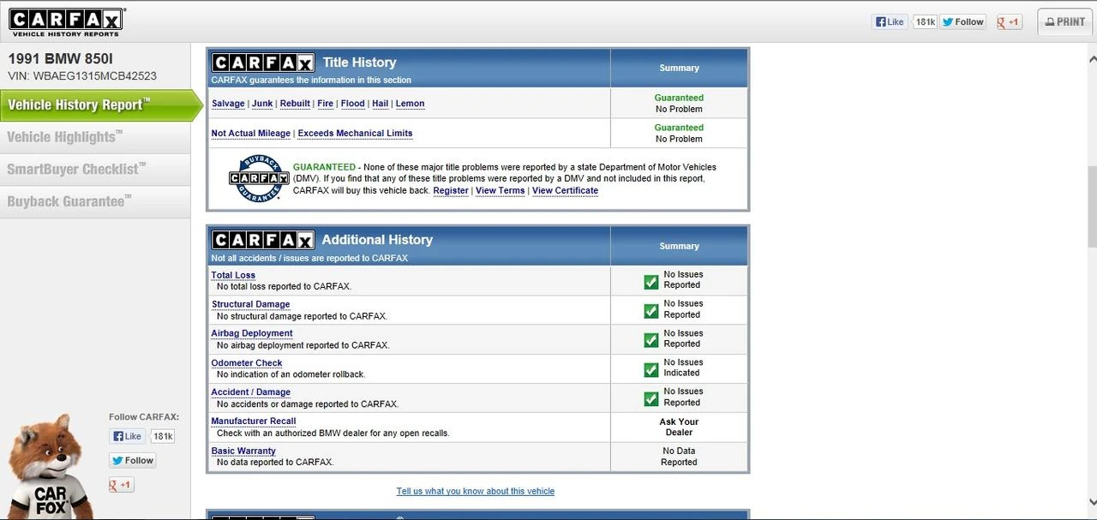The height and width of the screenshot is (520, 1097).
Task: Click green checkmark for Accident / Damage
Action: [x=651, y=398]
